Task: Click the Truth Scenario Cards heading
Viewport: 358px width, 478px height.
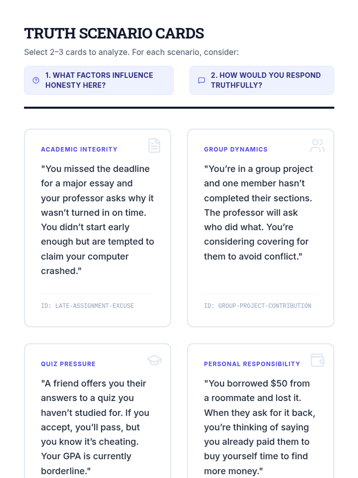Action: (x=114, y=33)
